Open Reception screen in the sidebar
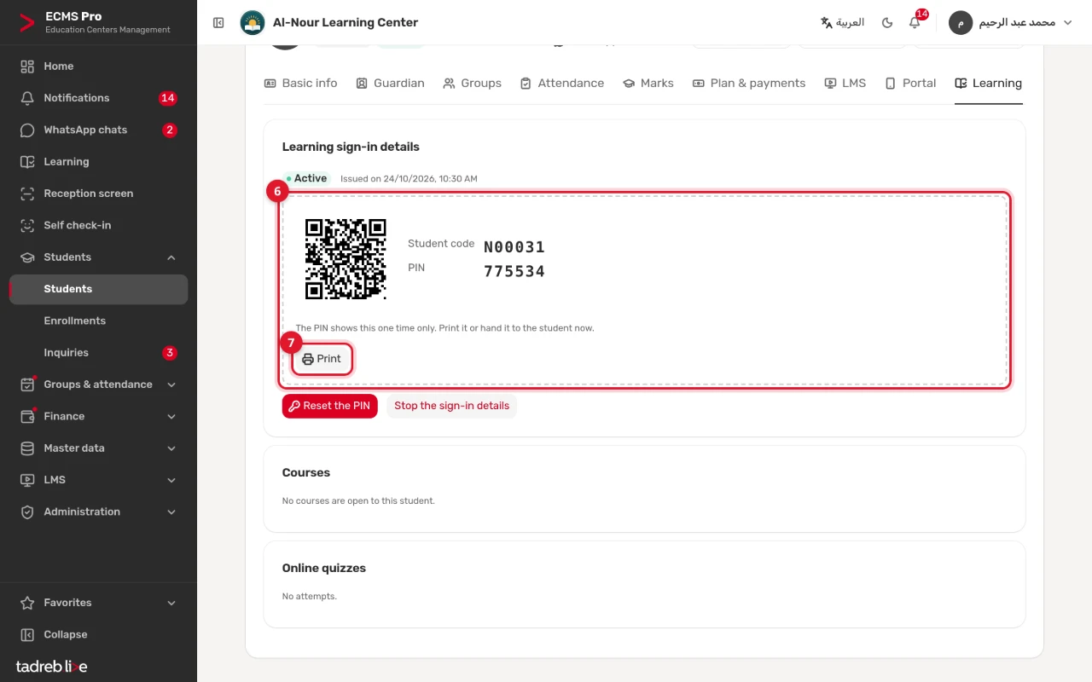The width and height of the screenshot is (1092, 682). 99,194
